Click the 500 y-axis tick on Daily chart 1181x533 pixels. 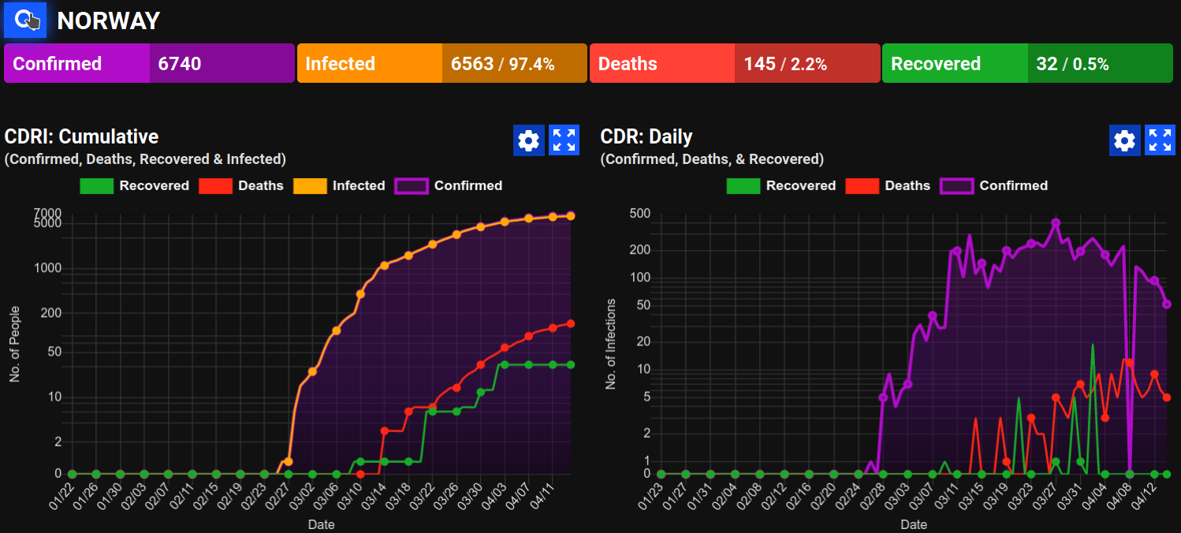click(639, 214)
